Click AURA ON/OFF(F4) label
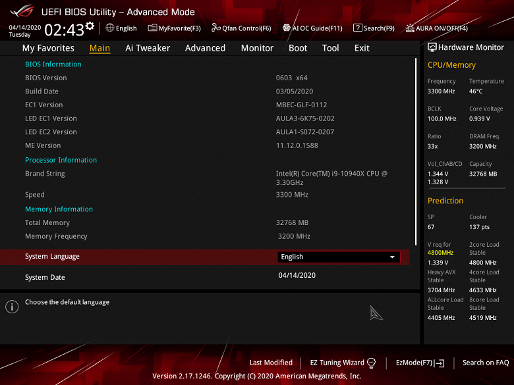This screenshot has width=514, height=385. coord(442,28)
